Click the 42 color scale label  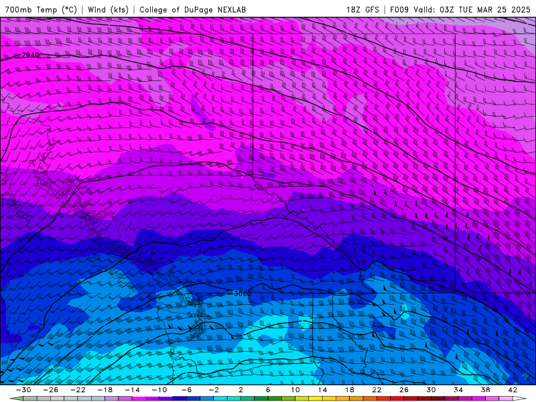(x=513, y=390)
